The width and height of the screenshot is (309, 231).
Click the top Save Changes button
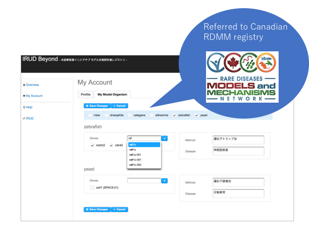click(x=97, y=106)
